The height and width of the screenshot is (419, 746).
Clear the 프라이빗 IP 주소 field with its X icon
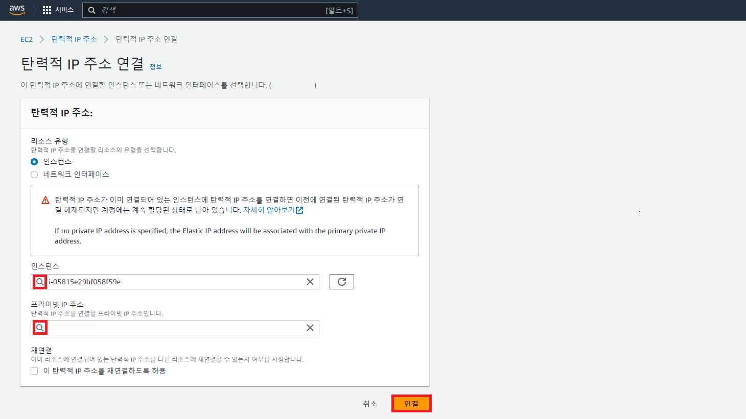click(x=310, y=328)
